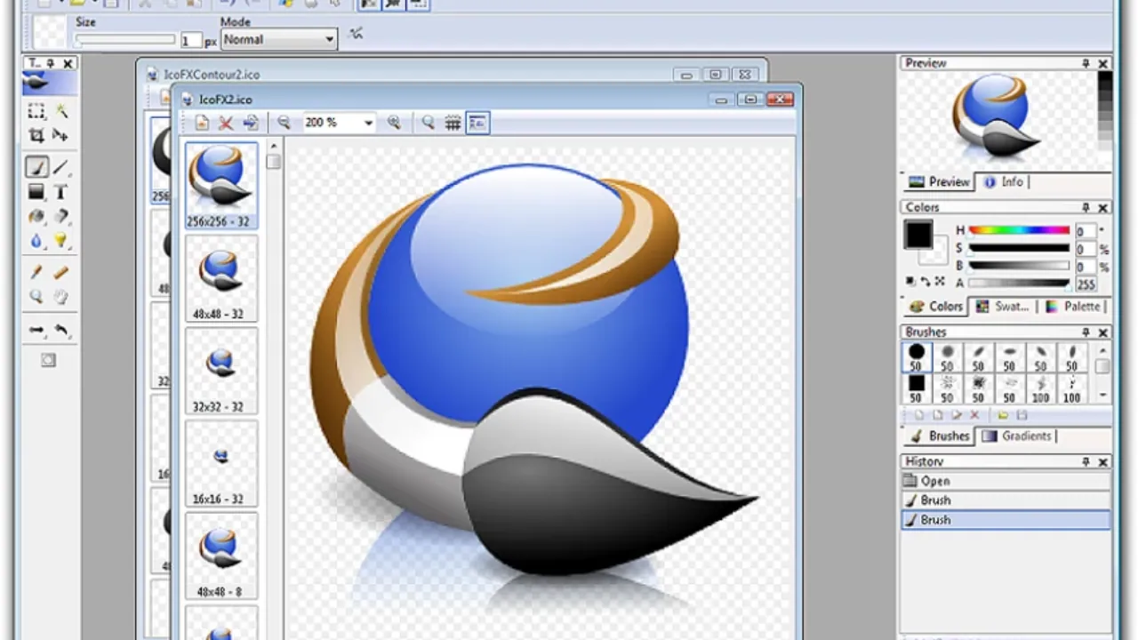Select the Move Selection arrow tool
The width and height of the screenshot is (1138, 640).
point(60,135)
